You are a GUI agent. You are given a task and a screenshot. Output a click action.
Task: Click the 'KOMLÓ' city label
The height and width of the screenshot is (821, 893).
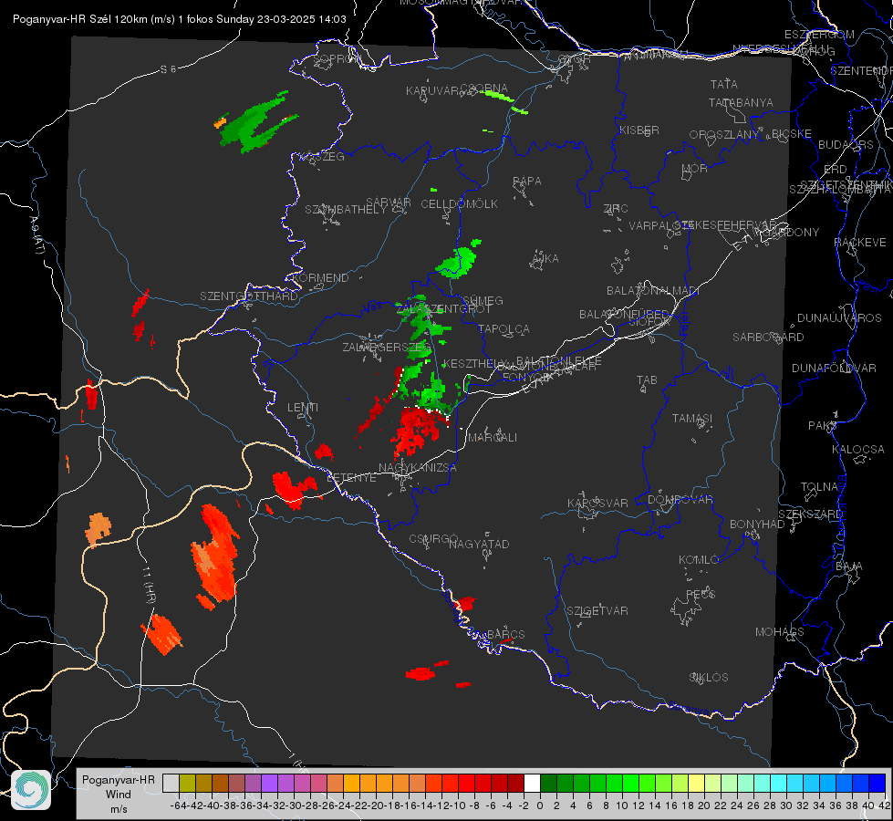[x=698, y=559]
